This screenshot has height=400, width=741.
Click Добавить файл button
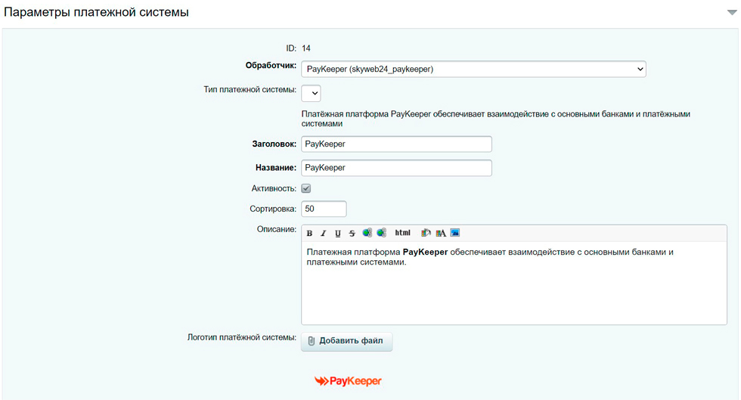(347, 341)
